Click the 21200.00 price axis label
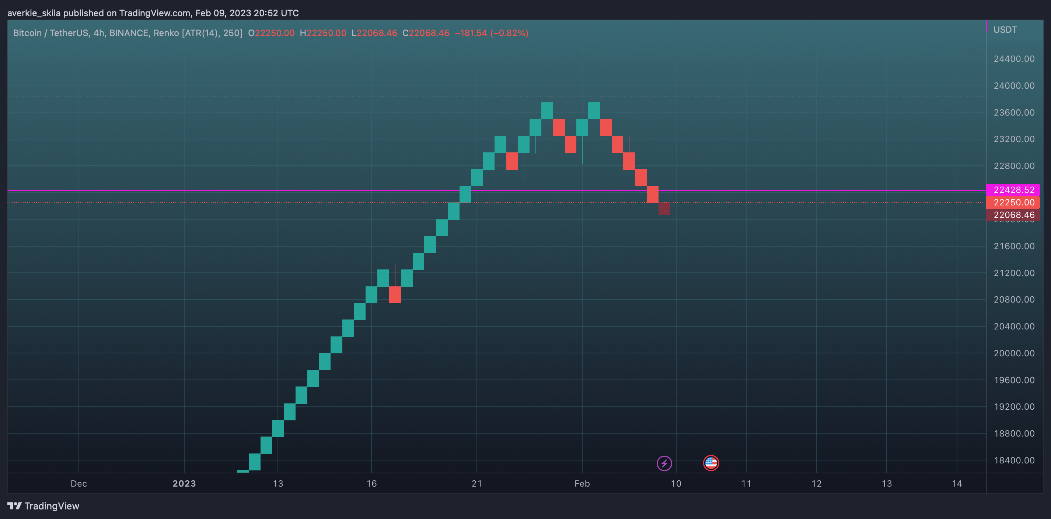Viewport: 1051px width, 519px height. click(x=1014, y=273)
